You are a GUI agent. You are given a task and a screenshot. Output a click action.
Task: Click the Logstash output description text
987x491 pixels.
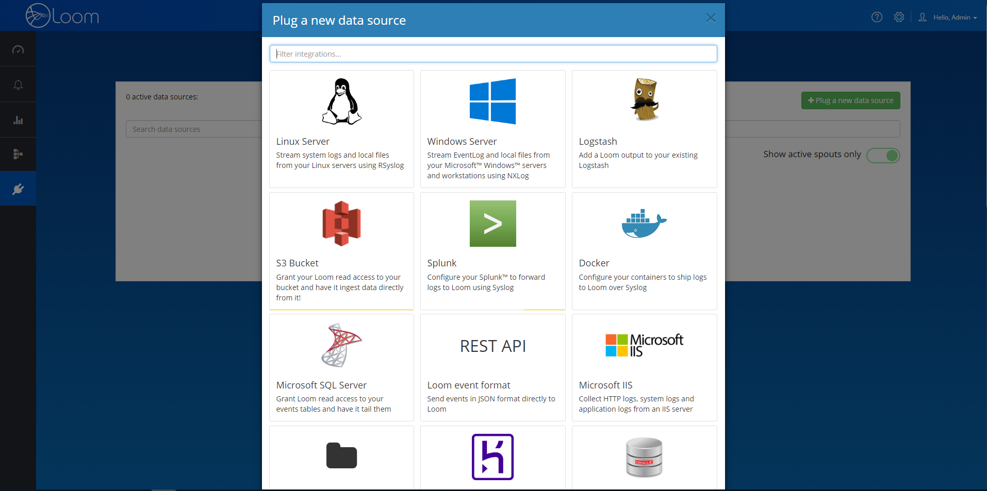pyautogui.click(x=638, y=160)
